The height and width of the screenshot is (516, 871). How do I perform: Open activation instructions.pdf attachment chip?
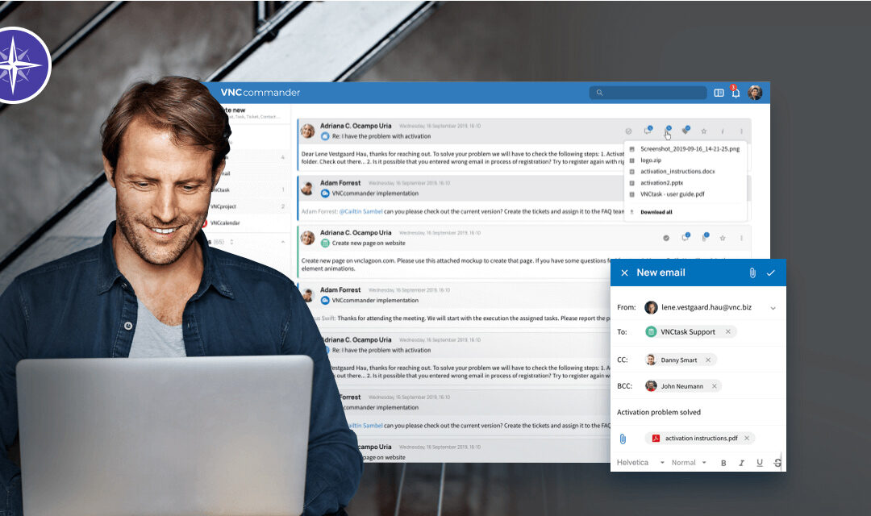701,439
